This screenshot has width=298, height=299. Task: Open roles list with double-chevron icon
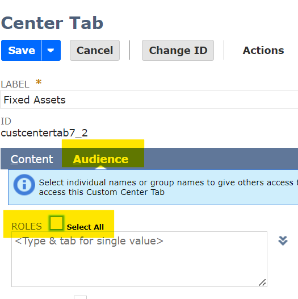point(283,240)
